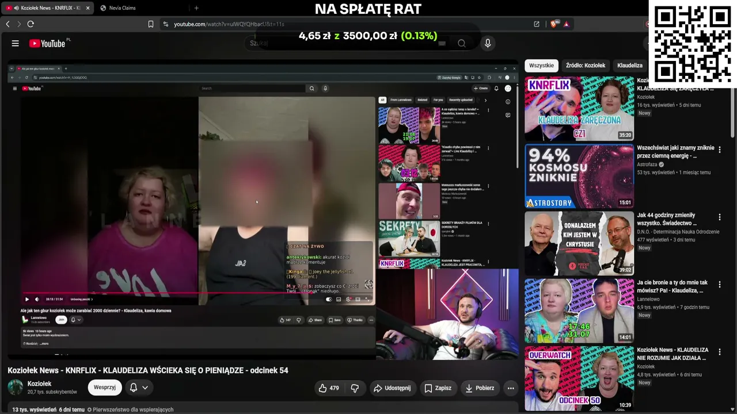Click the square-with-arrow icon in the address bar
Viewport: 737px width, 414px height.
537,24
